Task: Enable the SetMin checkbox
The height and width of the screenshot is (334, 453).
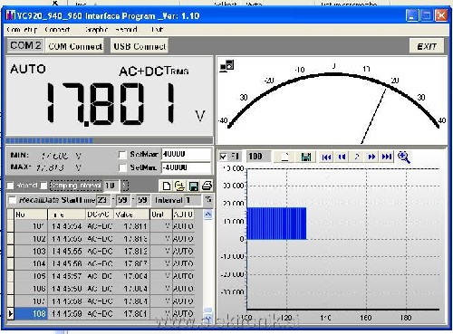Action: point(122,167)
